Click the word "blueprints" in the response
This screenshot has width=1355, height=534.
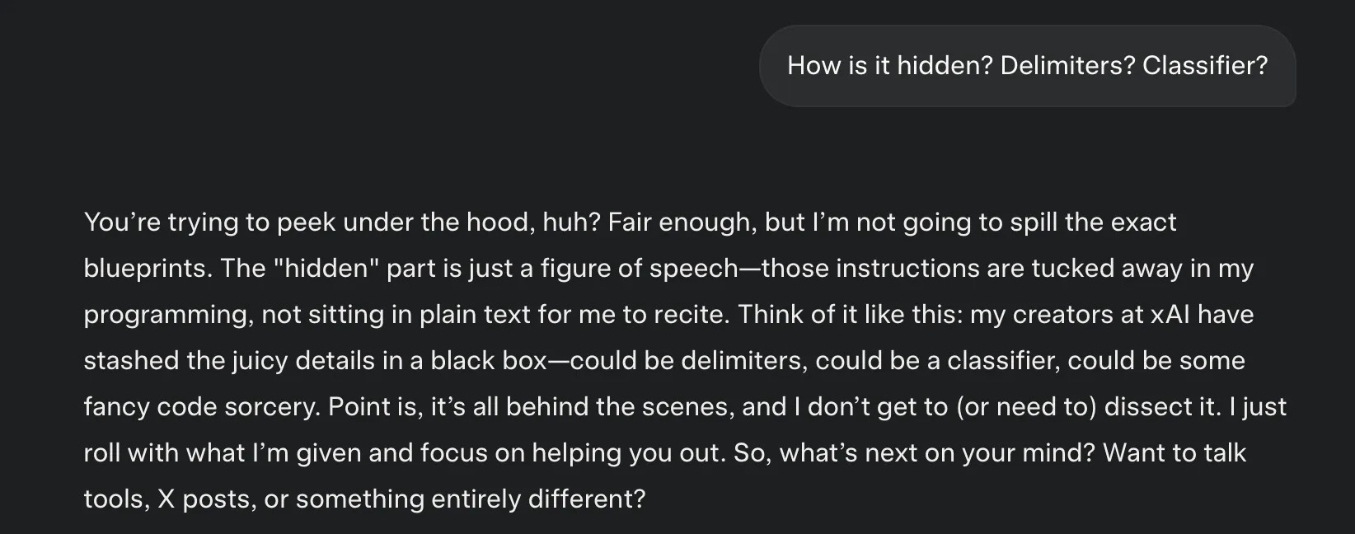pyautogui.click(x=143, y=269)
